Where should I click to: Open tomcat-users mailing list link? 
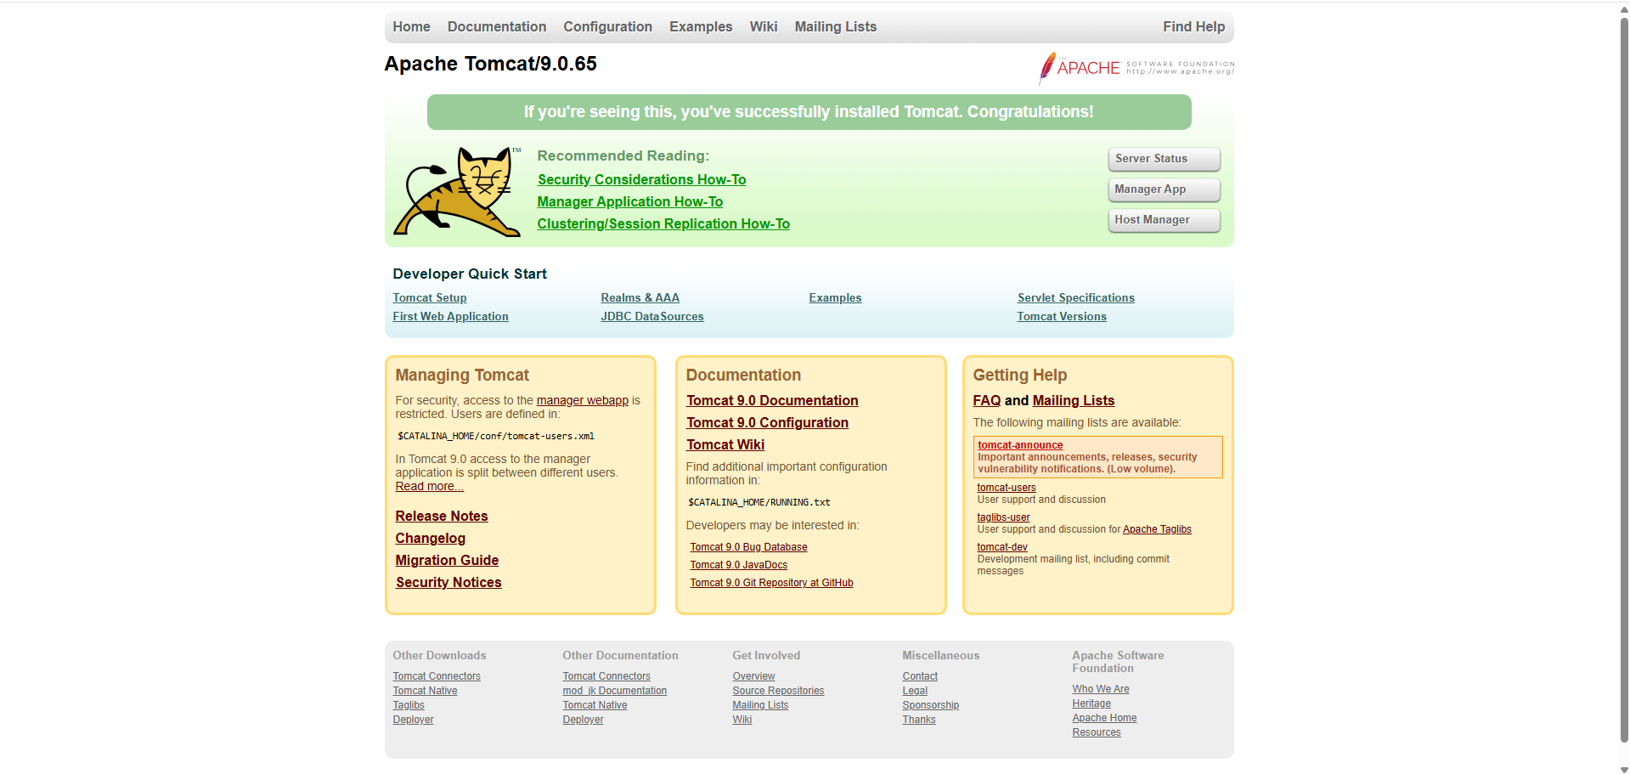coord(1007,488)
